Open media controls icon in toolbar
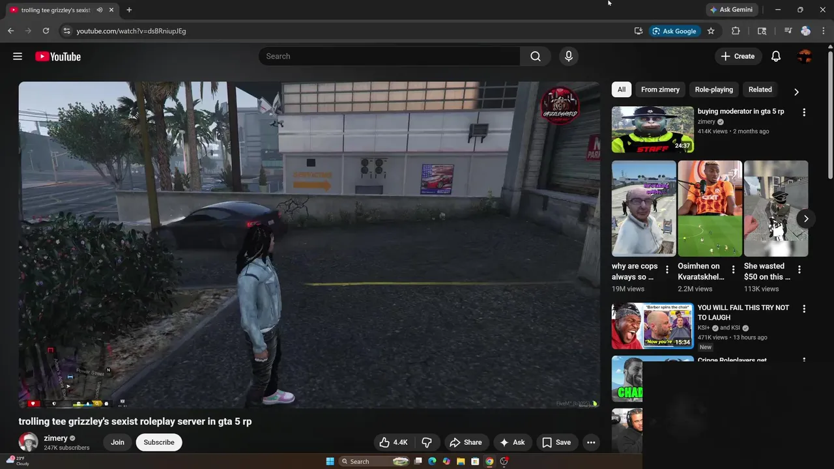The image size is (834, 469). 788,31
